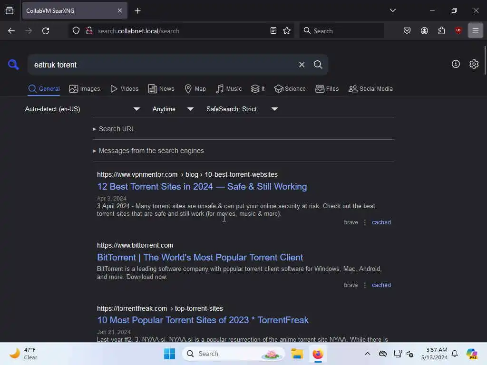Switch to the It search tab

tap(257, 89)
